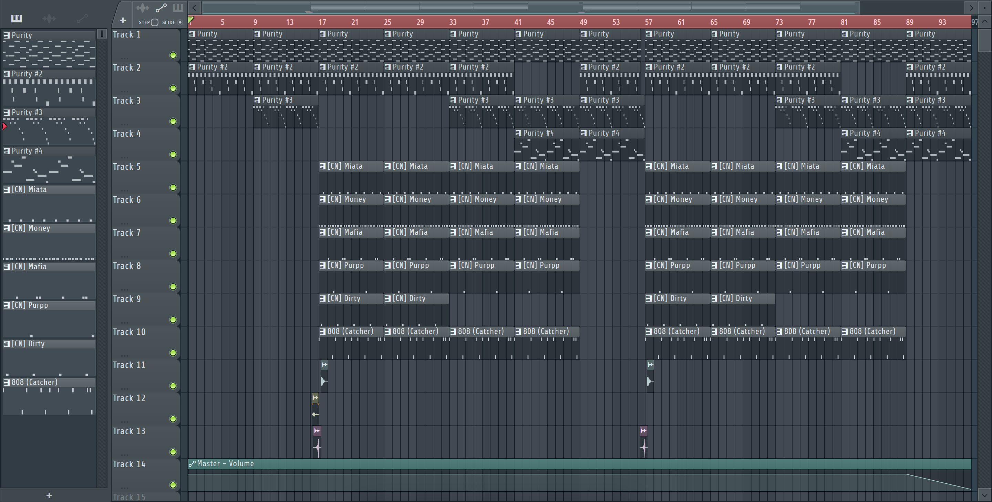Click the Track 4 header label

pos(127,134)
